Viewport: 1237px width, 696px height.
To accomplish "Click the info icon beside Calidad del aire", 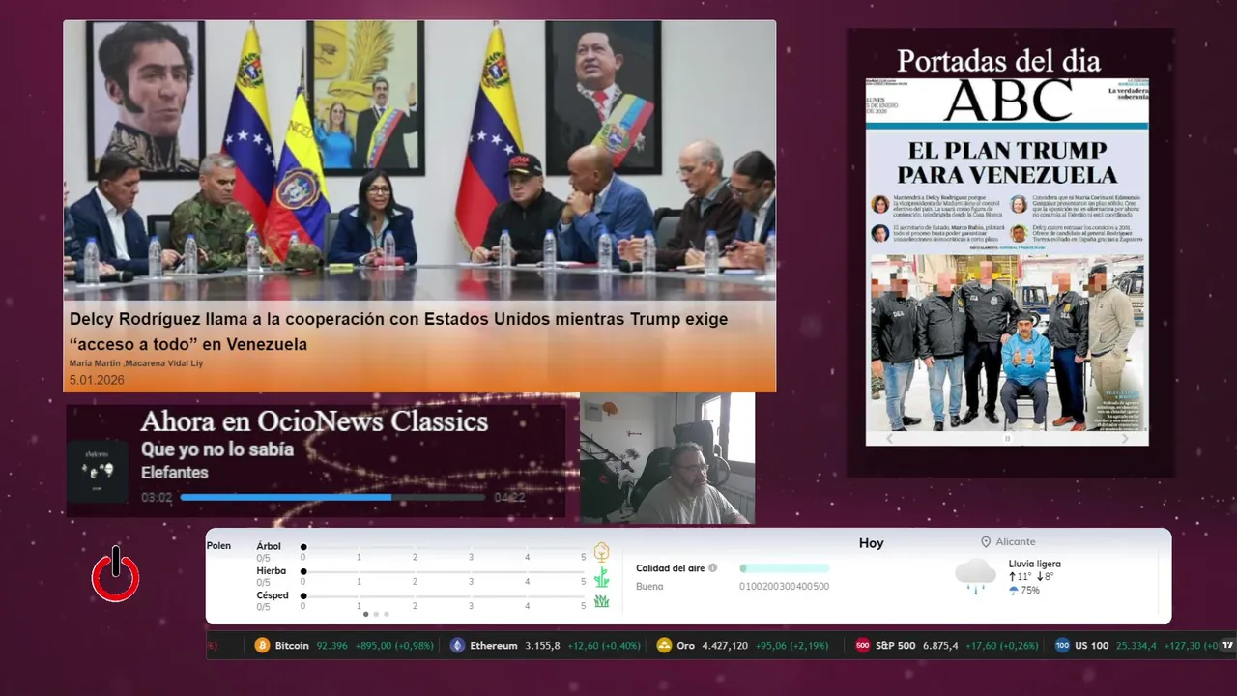I will pos(713,568).
